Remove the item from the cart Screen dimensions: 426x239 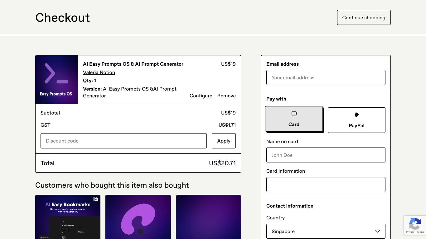click(x=226, y=96)
